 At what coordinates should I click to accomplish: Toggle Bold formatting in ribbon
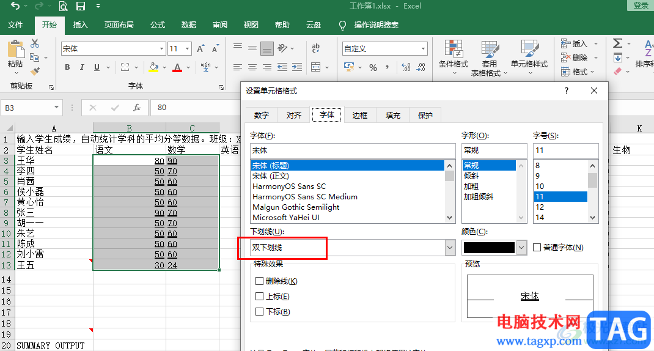tap(67, 67)
